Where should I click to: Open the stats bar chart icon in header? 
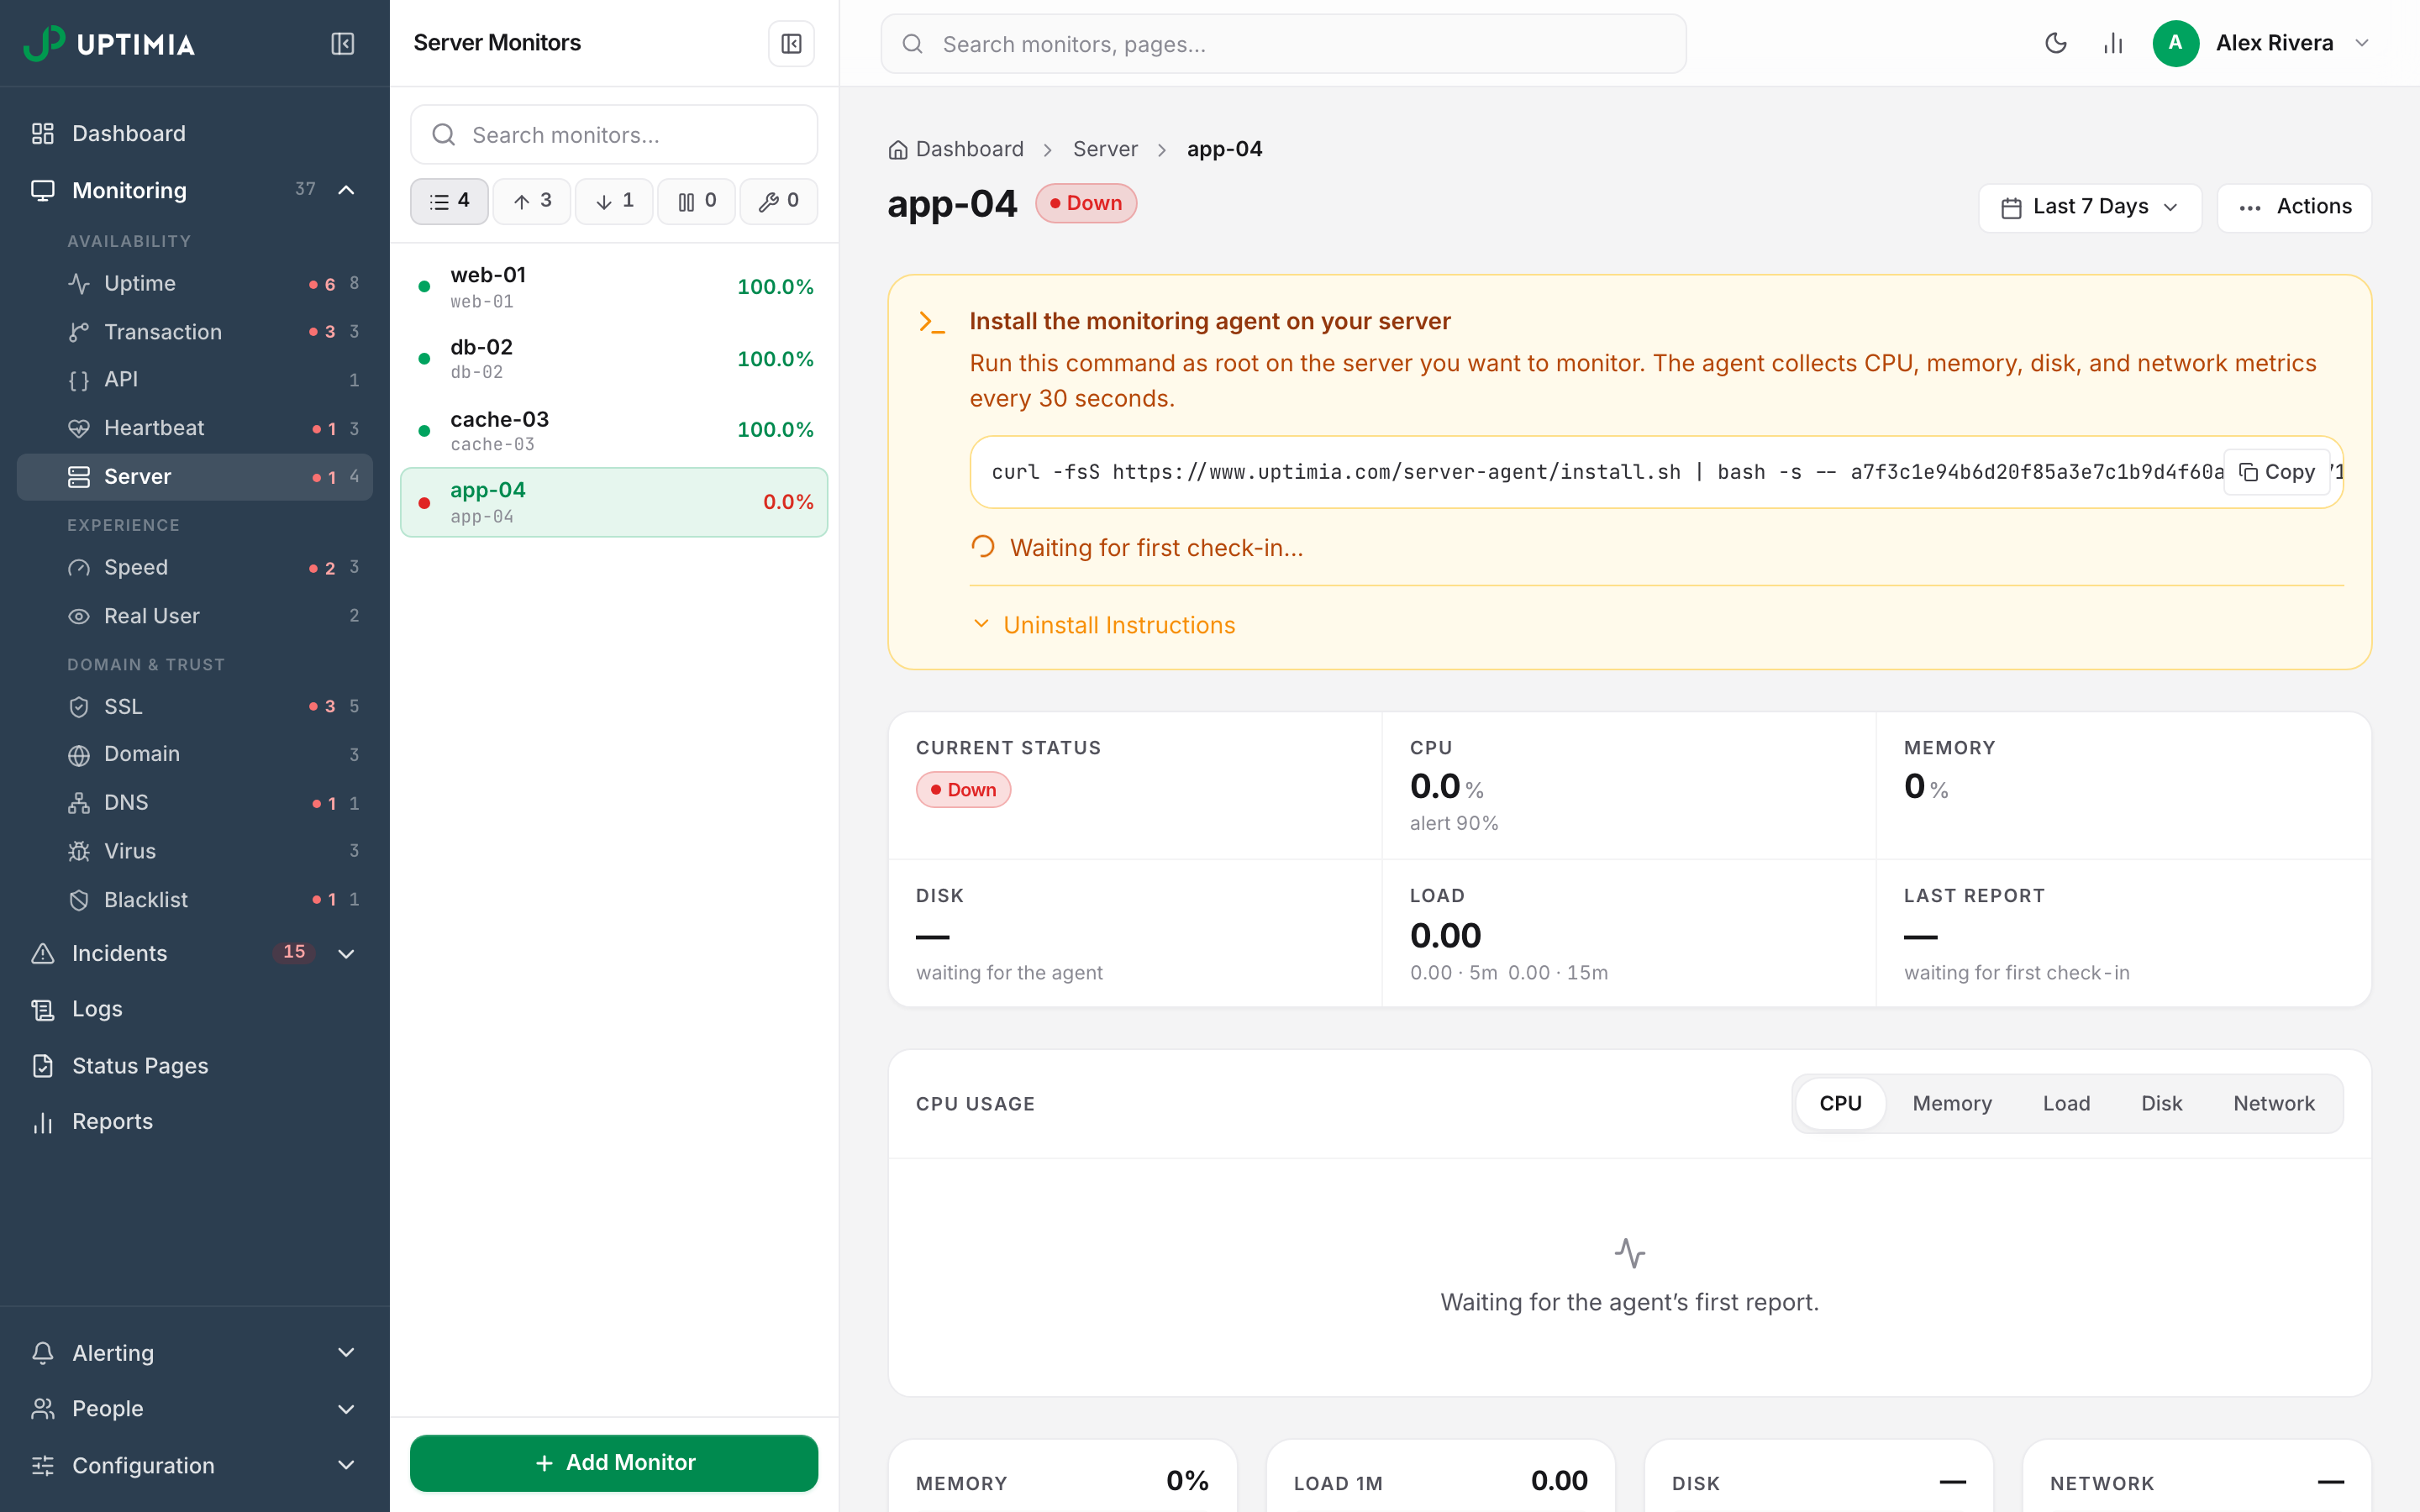pyautogui.click(x=2112, y=43)
